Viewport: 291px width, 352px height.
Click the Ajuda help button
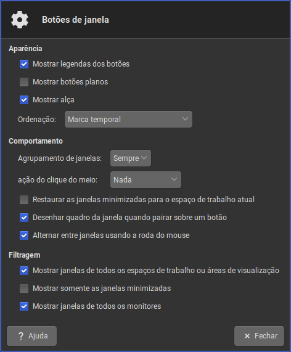[31, 336]
